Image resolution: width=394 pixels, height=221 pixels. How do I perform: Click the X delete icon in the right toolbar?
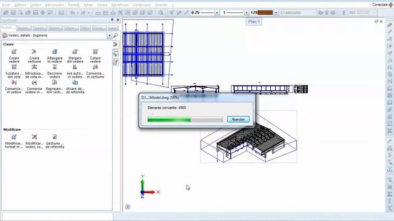390,131
